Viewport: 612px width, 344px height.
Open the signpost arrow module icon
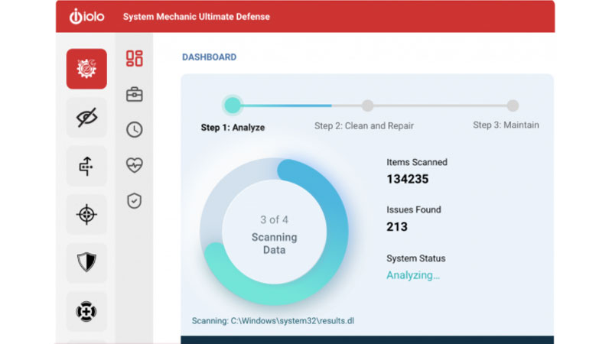[x=86, y=166]
